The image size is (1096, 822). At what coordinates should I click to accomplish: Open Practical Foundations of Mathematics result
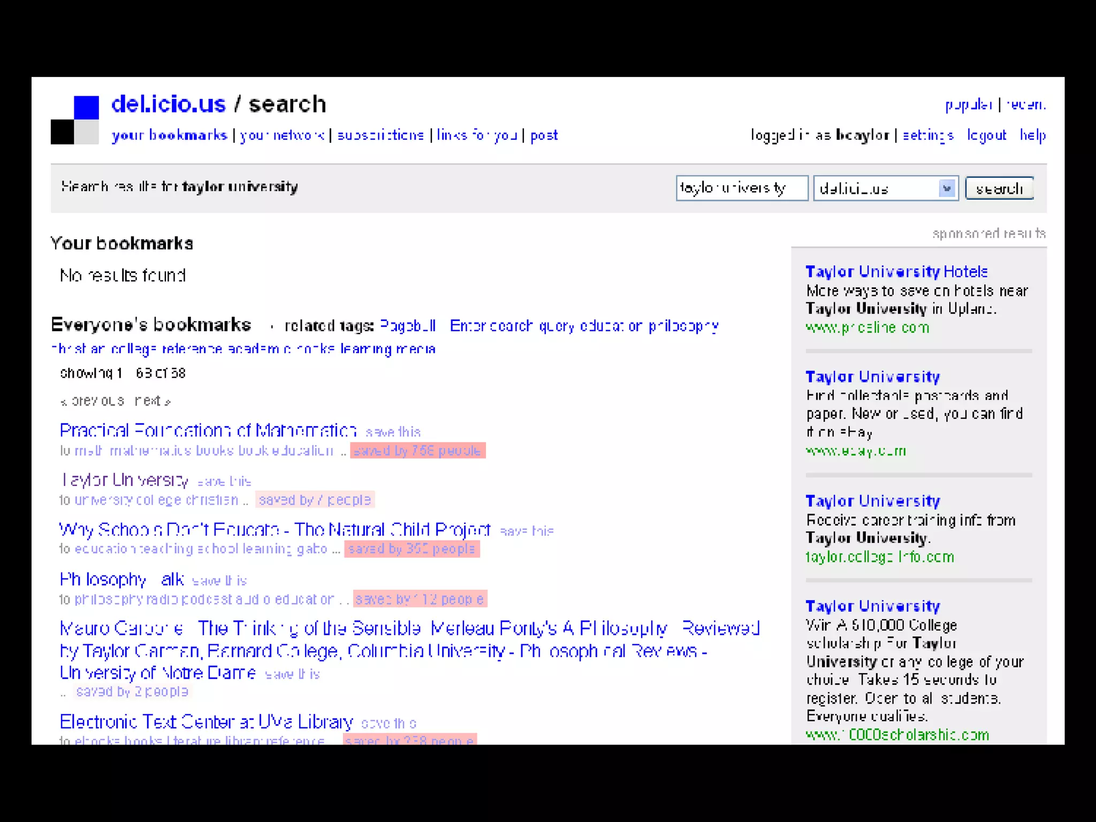[208, 430]
